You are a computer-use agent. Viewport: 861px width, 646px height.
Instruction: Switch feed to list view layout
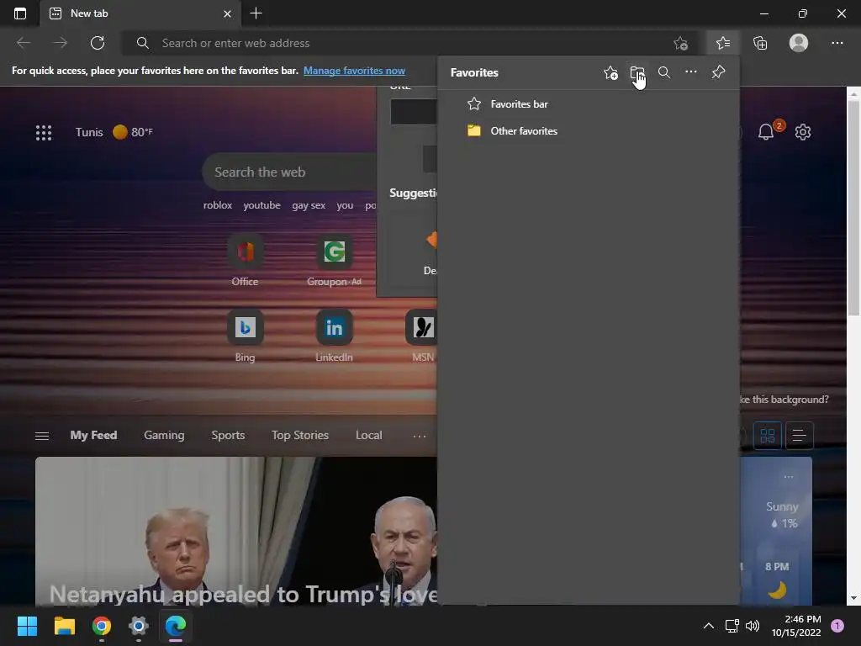pyautogui.click(x=799, y=436)
